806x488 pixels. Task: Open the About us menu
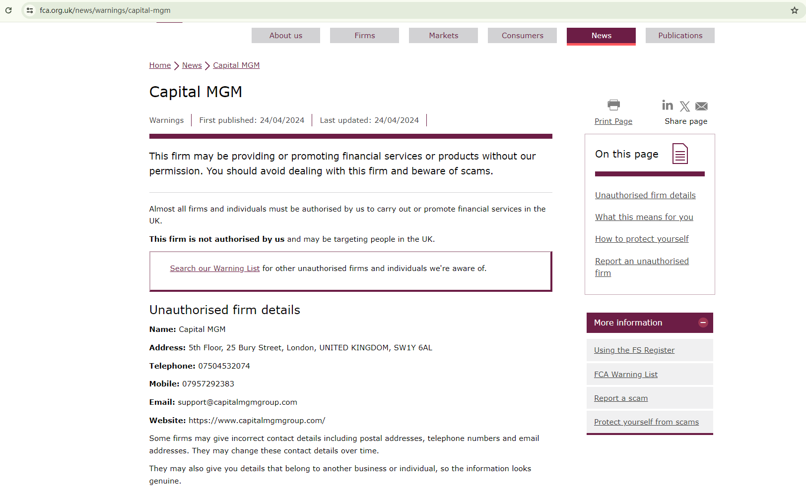pos(286,36)
